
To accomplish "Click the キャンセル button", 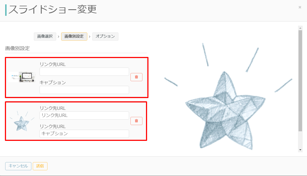I will click(x=18, y=166).
